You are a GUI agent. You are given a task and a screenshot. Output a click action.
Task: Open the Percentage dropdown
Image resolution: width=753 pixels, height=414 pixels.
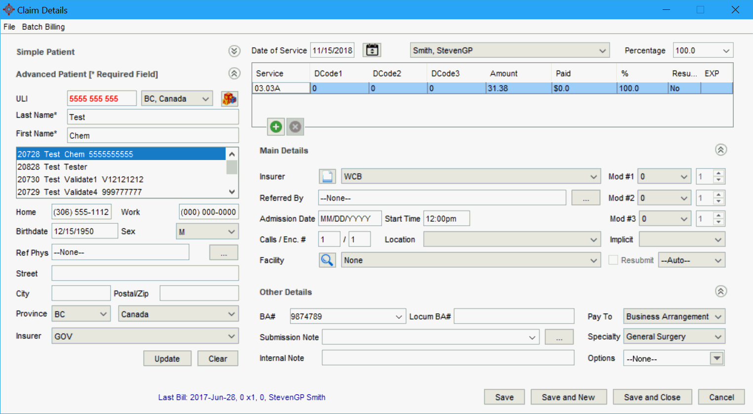pos(703,50)
